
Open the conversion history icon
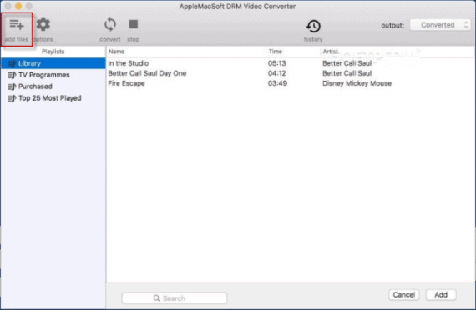coord(313,26)
